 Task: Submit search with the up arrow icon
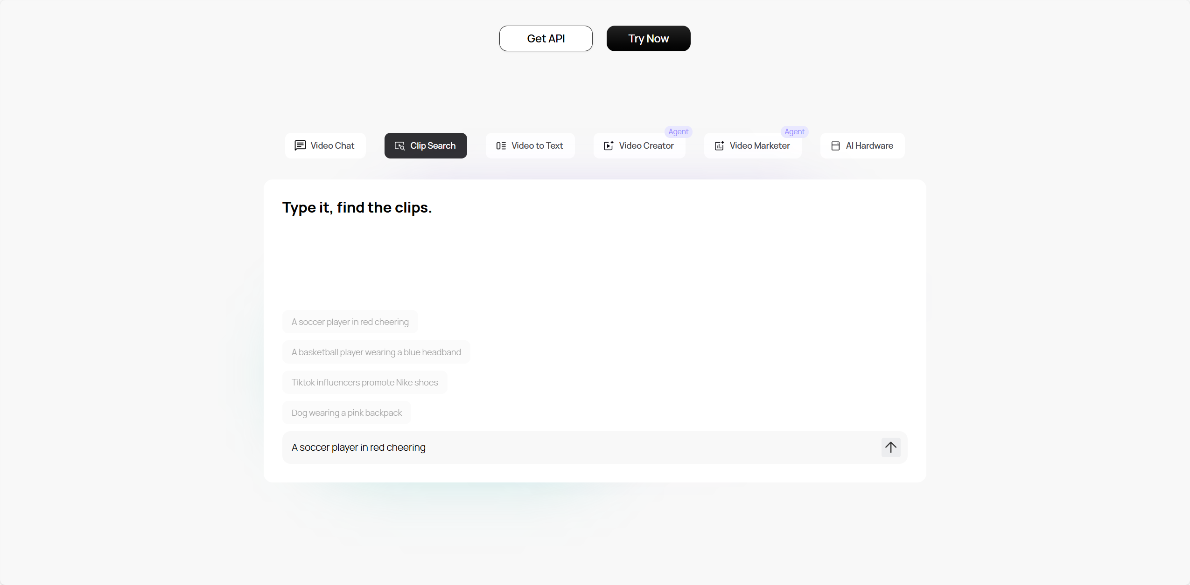pos(891,447)
